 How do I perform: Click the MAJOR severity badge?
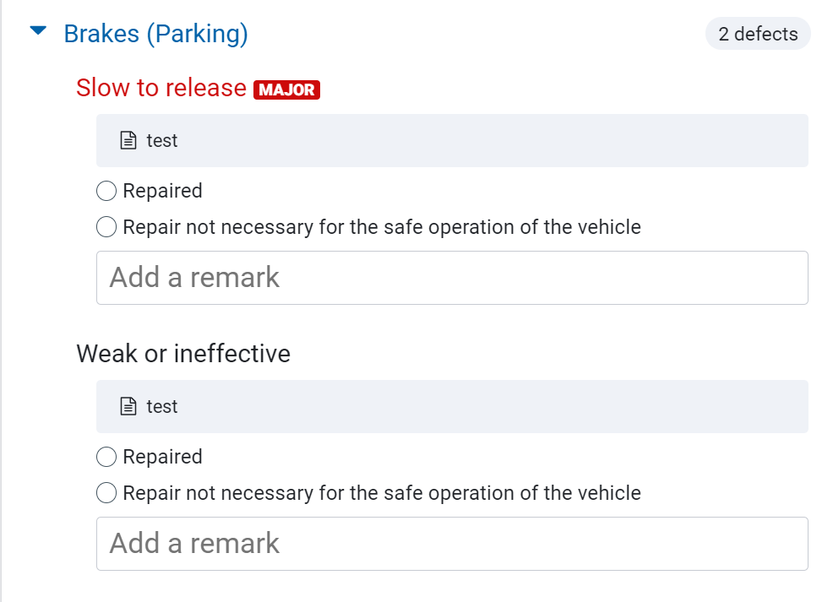(x=286, y=89)
